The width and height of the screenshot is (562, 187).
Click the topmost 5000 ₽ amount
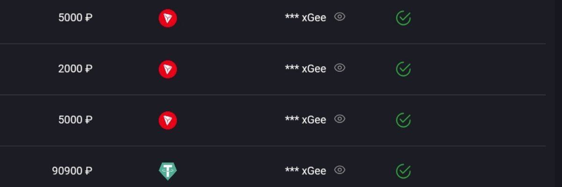pyautogui.click(x=75, y=18)
